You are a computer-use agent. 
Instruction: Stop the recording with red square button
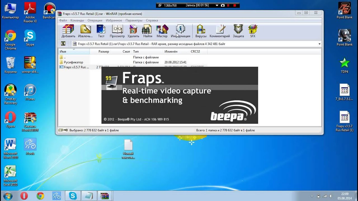coord(235,5)
